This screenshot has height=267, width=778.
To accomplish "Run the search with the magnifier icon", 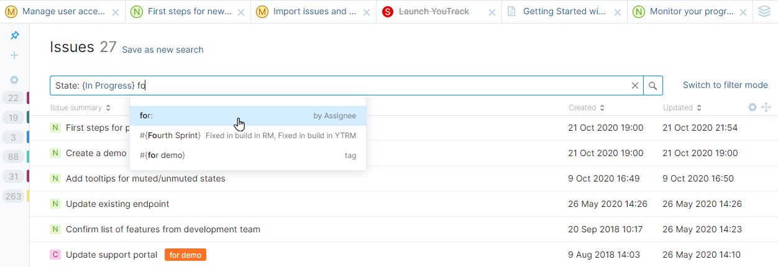I will 653,85.
